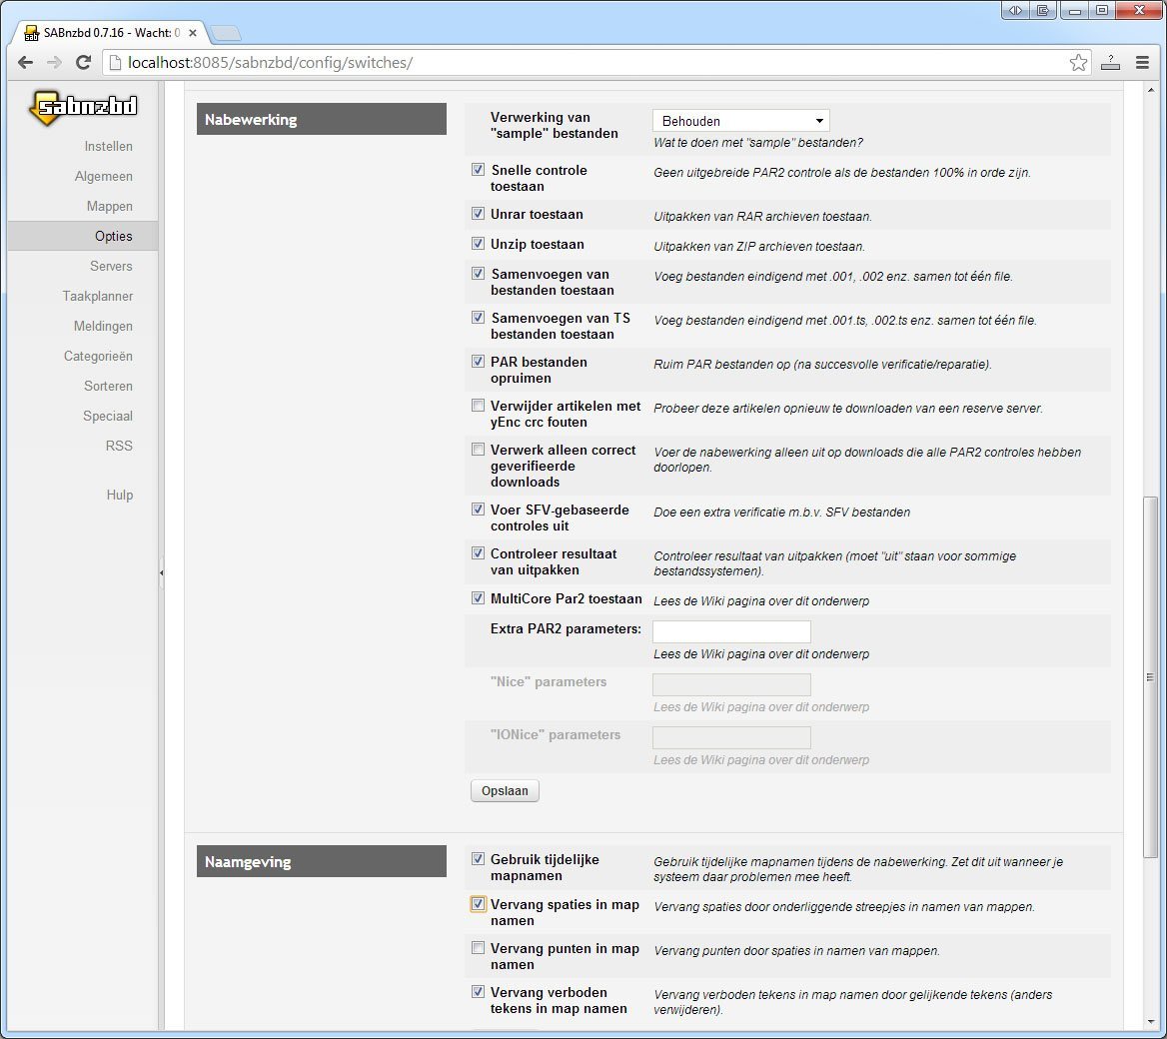The height and width of the screenshot is (1039, 1167).
Task: Bookmark this page with the star icon
Action: 1078,63
